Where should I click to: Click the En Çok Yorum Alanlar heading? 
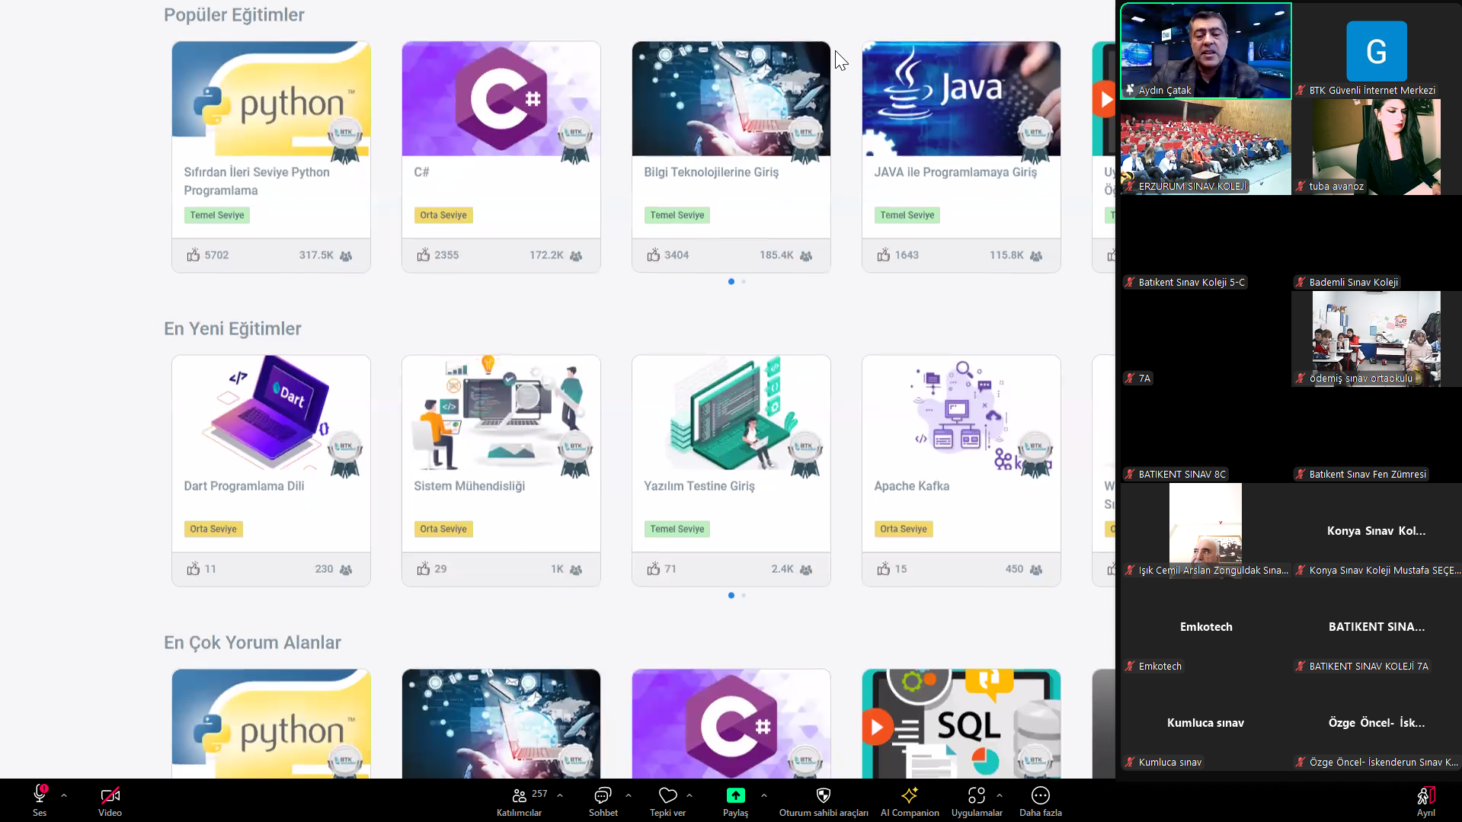252,643
